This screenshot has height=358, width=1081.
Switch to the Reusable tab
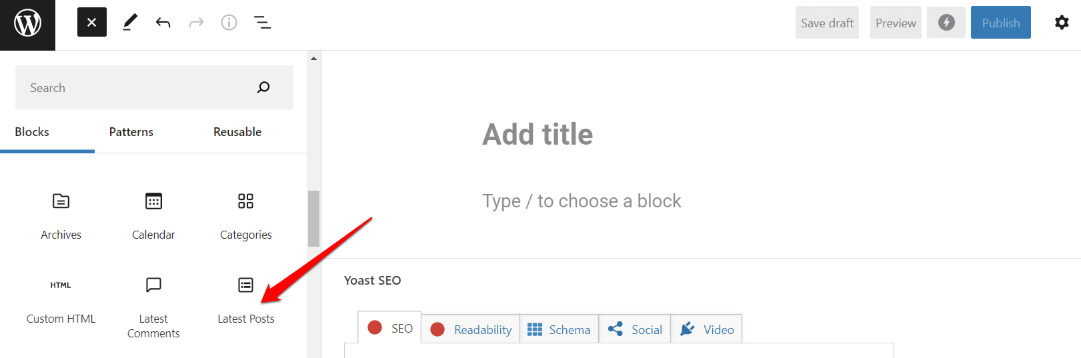click(x=237, y=132)
